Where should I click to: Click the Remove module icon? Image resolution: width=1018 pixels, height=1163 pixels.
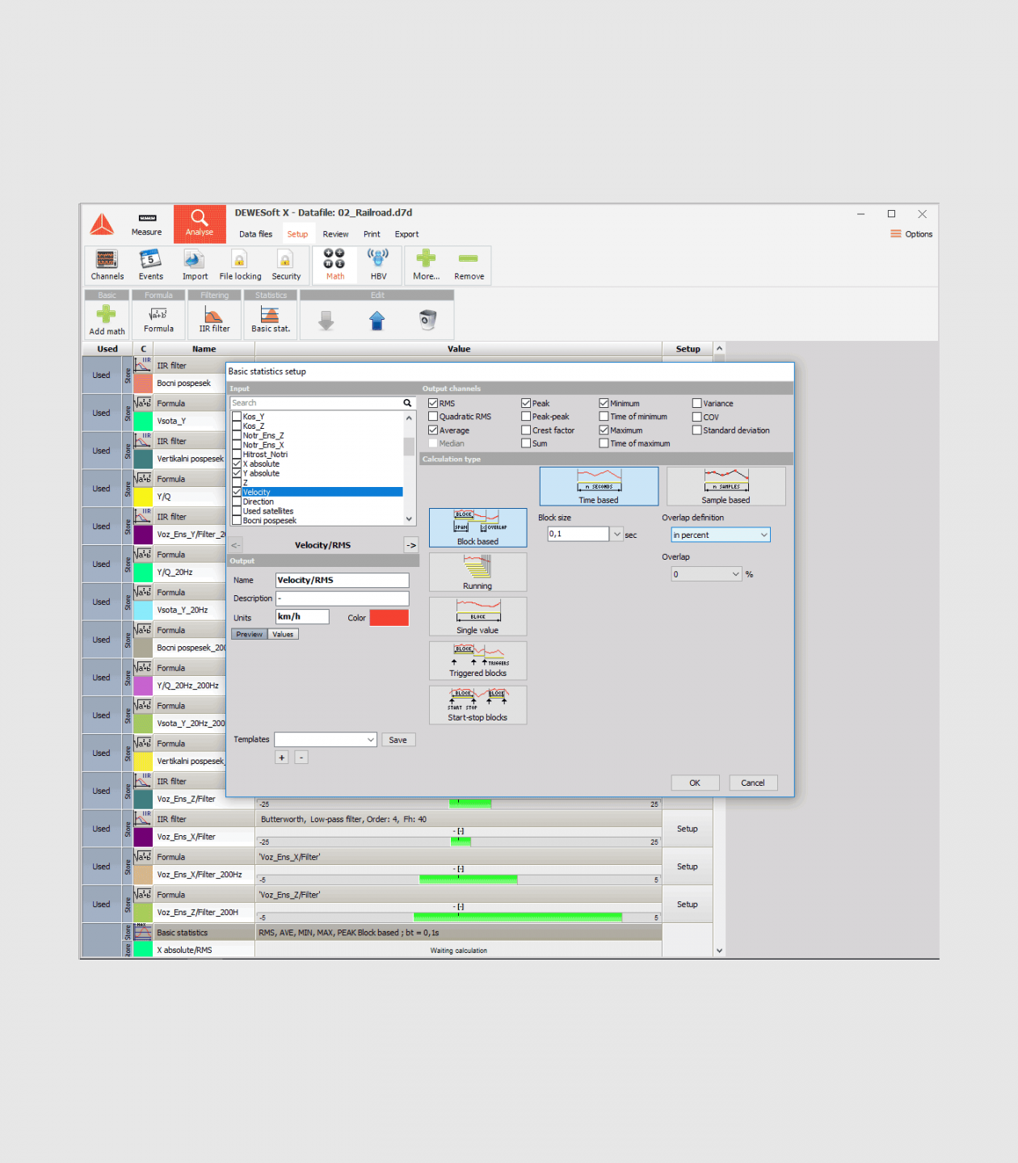click(x=469, y=266)
